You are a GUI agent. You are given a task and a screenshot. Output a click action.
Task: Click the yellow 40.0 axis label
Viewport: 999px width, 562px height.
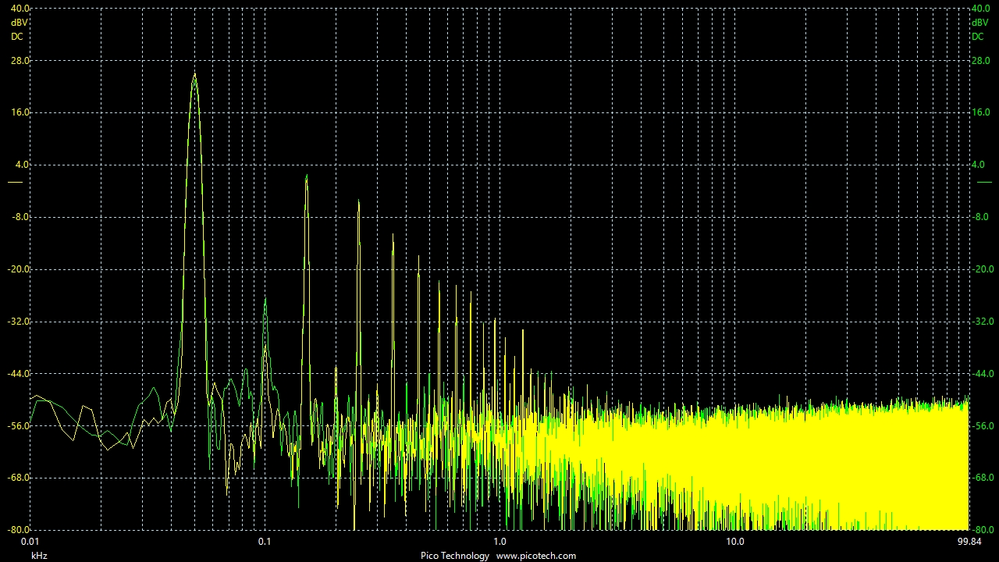point(20,9)
